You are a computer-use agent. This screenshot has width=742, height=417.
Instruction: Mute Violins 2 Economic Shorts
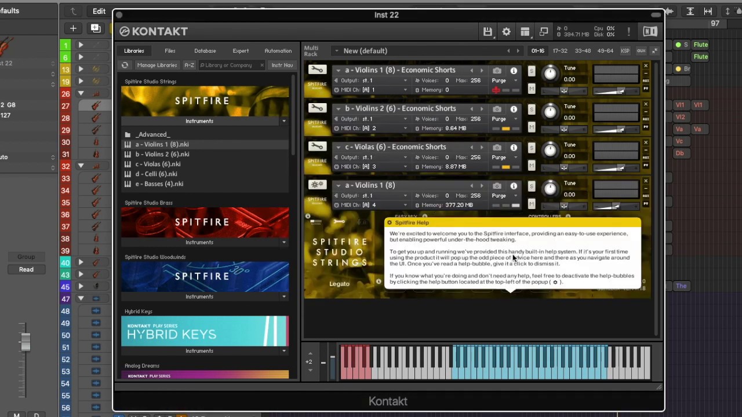(532, 127)
